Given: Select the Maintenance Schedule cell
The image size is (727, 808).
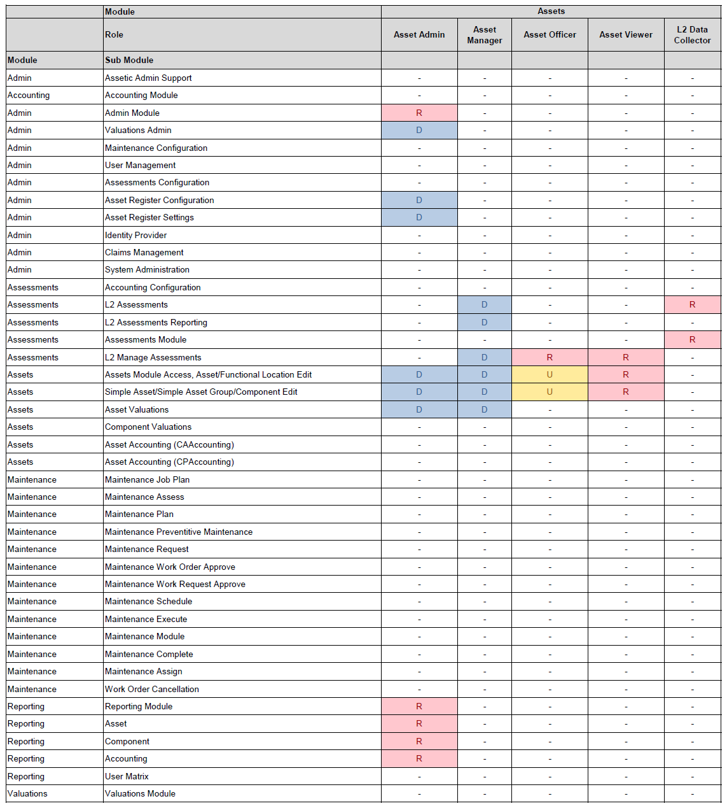Looking at the screenshot, I should pyautogui.click(x=242, y=601).
